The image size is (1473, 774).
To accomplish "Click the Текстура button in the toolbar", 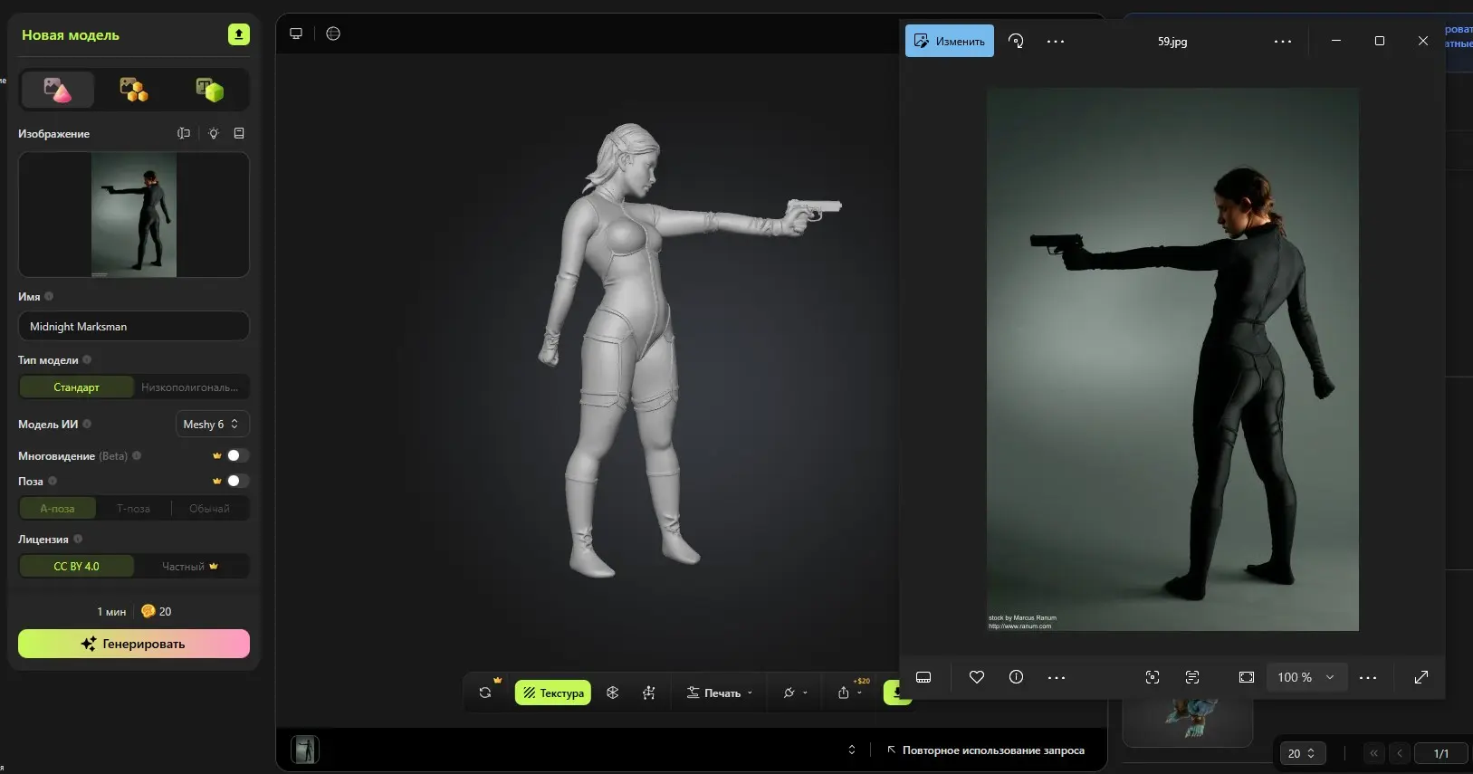I will point(553,693).
